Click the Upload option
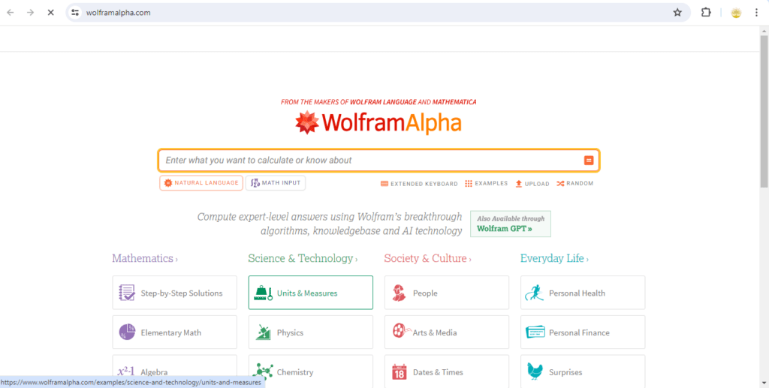This screenshot has width=769, height=388. point(532,184)
